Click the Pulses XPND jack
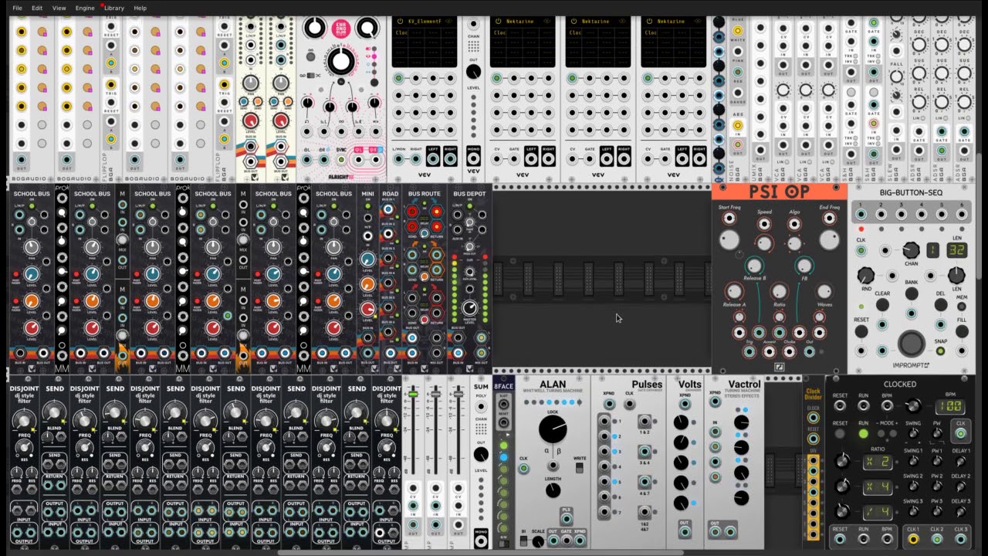Image resolution: width=988 pixels, height=556 pixels. pyautogui.click(x=609, y=404)
